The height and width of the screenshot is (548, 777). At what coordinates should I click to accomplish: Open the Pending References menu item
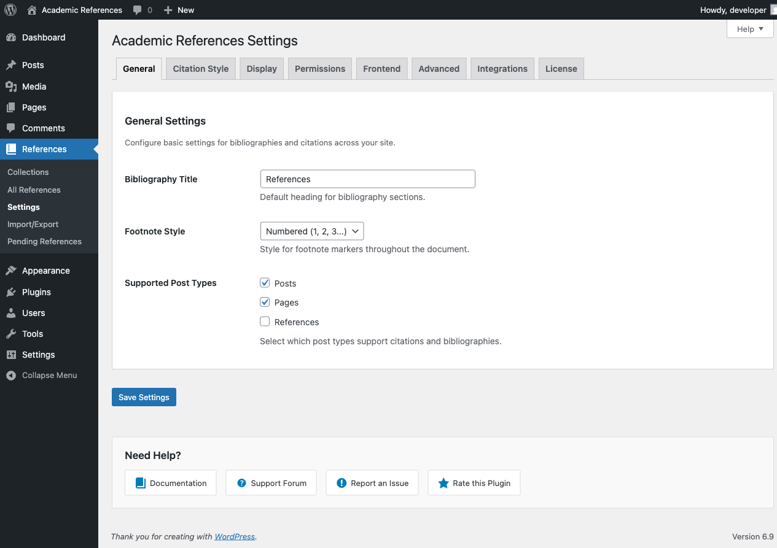click(45, 241)
